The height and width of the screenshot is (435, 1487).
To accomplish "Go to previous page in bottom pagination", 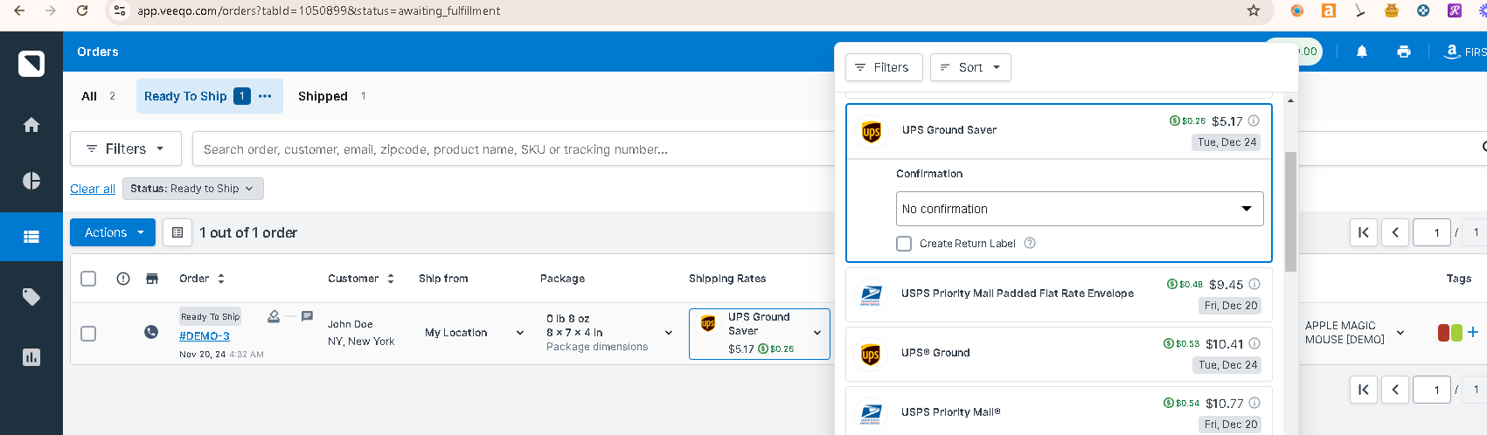I will (x=1395, y=390).
